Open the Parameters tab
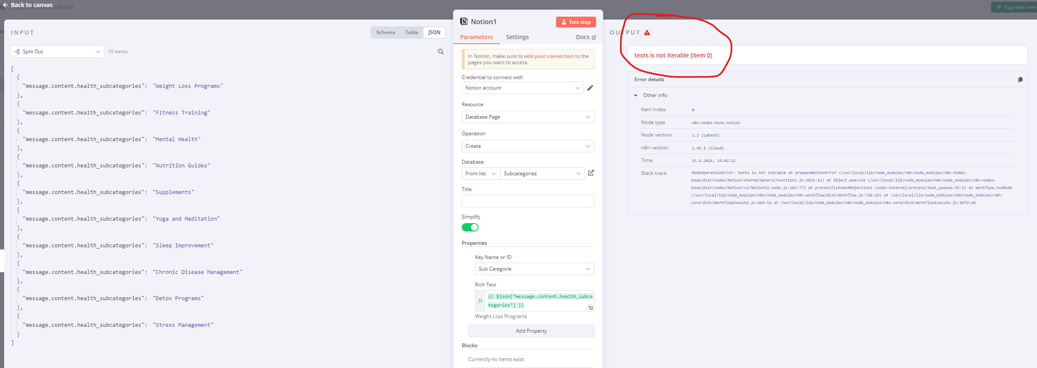The image size is (1037, 368). point(476,37)
